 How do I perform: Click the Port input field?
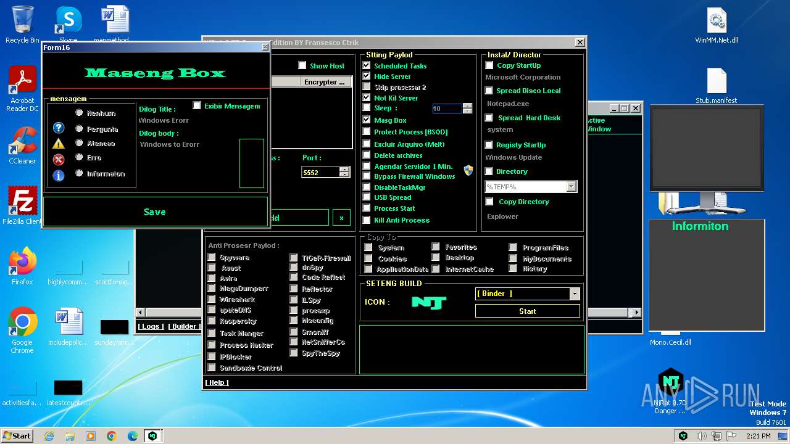320,173
